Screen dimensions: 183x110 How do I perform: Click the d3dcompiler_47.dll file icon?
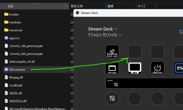(6, 61)
